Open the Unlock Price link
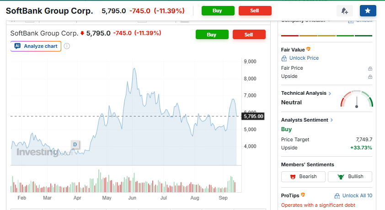385x210 pixels. point(300,58)
